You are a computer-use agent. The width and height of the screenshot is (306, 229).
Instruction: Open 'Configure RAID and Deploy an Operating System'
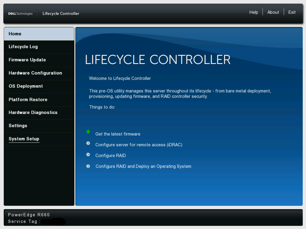pyautogui.click(x=144, y=167)
